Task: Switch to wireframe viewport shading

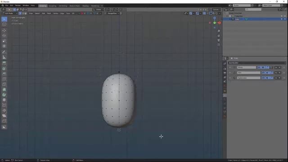Action: pyautogui.click(x=208, y=13)
